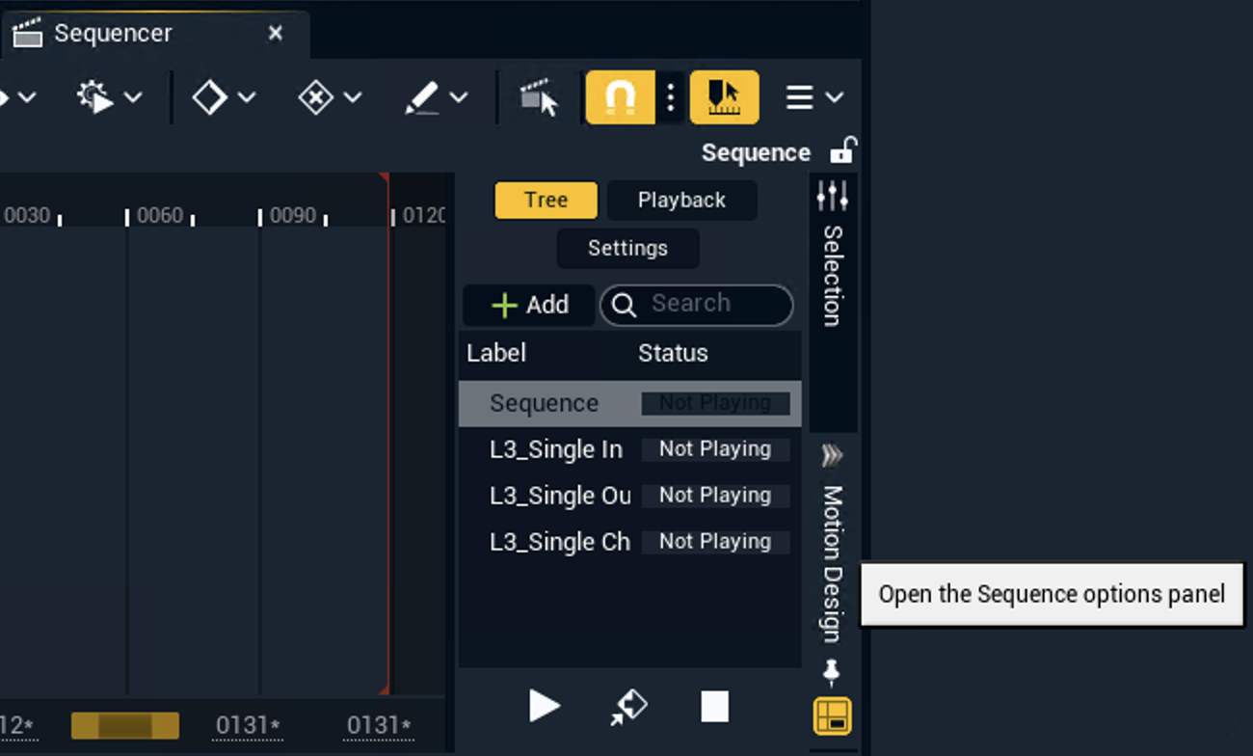Click the clapperboard selection tool icon
This screenshot has height=756, width=1253.
pos(539,97)
